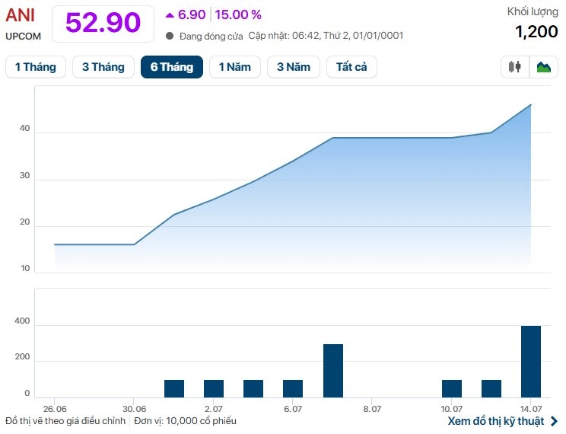The width and height of the screenshot is (566, 434).
Task: Select the 6 Tháng time range
Action: tap(172, 67)
